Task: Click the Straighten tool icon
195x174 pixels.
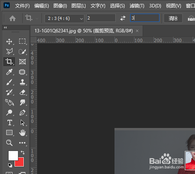Action: [191, 18]
